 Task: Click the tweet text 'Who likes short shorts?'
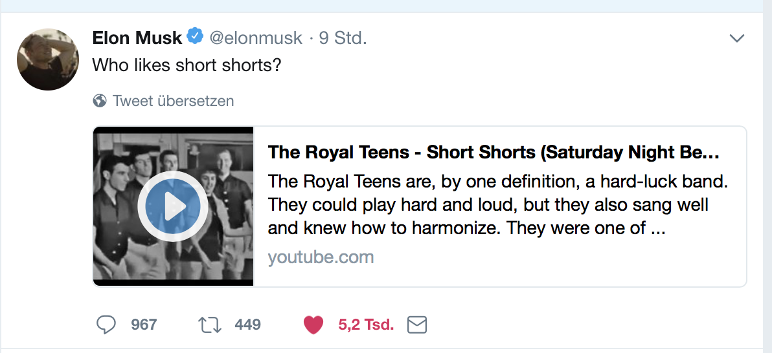pos(187,65)
